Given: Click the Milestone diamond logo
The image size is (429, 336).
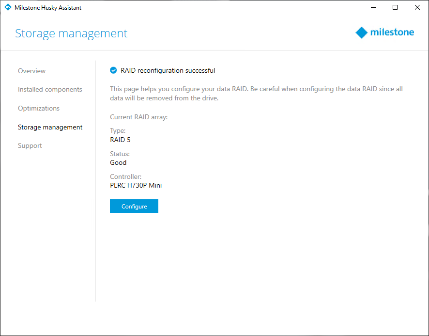Looking at the screenshot, I should (x=361, y=32).
